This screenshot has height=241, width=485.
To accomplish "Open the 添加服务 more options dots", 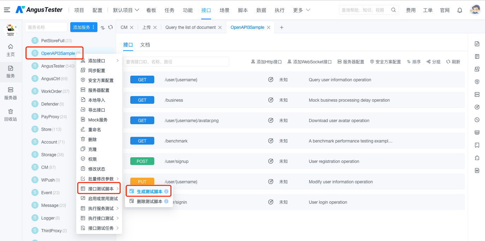I will [94, 27].
